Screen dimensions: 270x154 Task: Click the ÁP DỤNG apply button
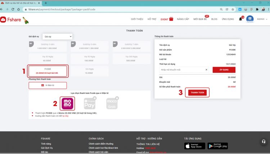pos(224,70)
